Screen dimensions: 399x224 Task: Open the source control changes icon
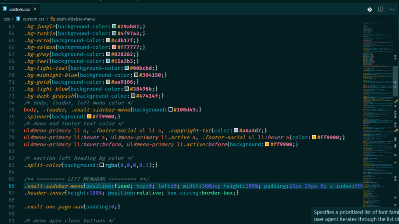coord(370,9)
